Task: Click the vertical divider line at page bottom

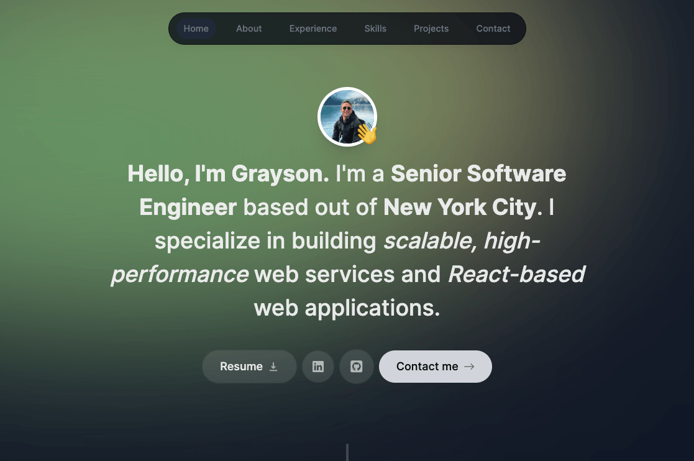Action: [347, 452]
